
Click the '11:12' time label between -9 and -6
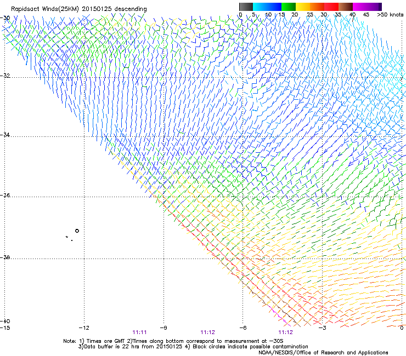(x=207, y=332)
